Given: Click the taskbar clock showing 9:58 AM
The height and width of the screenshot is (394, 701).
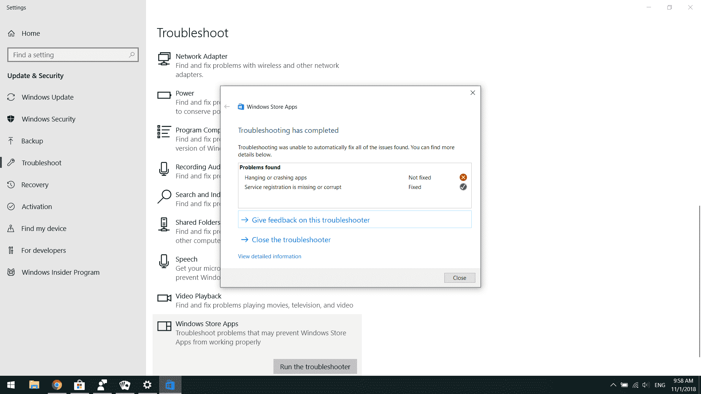Looking at the screenshot, I should (683, 385).
